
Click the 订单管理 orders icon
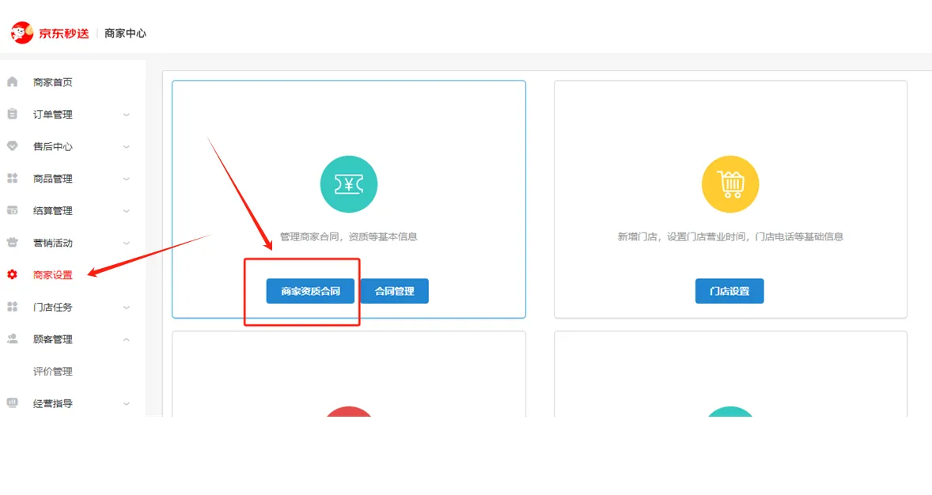coord(11,114)
